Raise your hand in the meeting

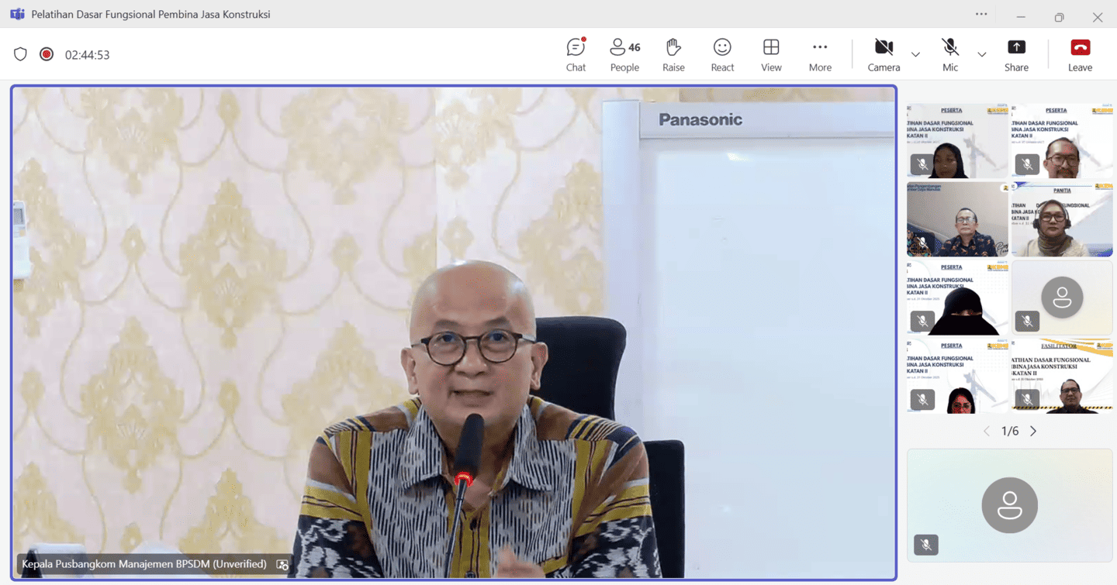[x=673, y=55]
